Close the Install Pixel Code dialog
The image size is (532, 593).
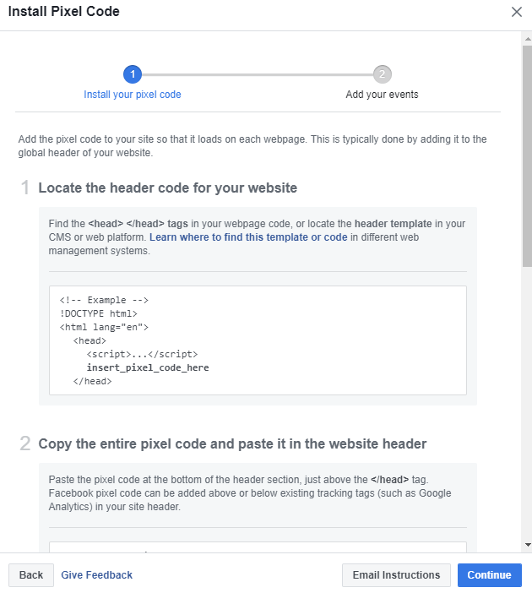pos(517,12)
